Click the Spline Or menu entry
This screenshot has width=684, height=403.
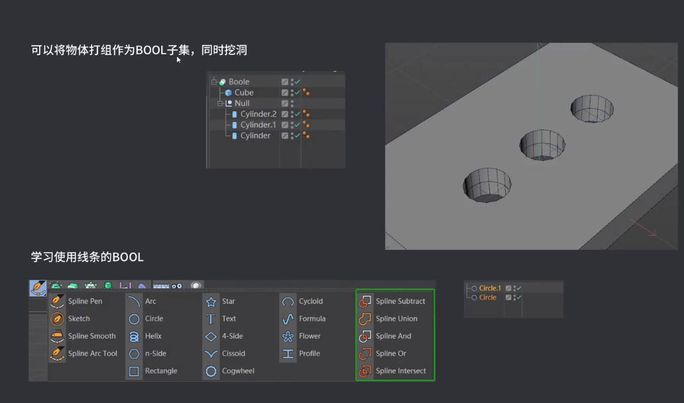click(x=391, y=354)
